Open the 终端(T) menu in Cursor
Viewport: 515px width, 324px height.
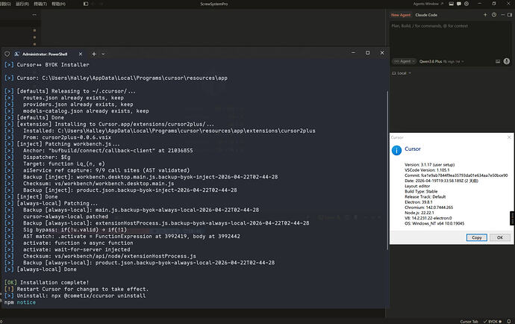click(40, 4)
